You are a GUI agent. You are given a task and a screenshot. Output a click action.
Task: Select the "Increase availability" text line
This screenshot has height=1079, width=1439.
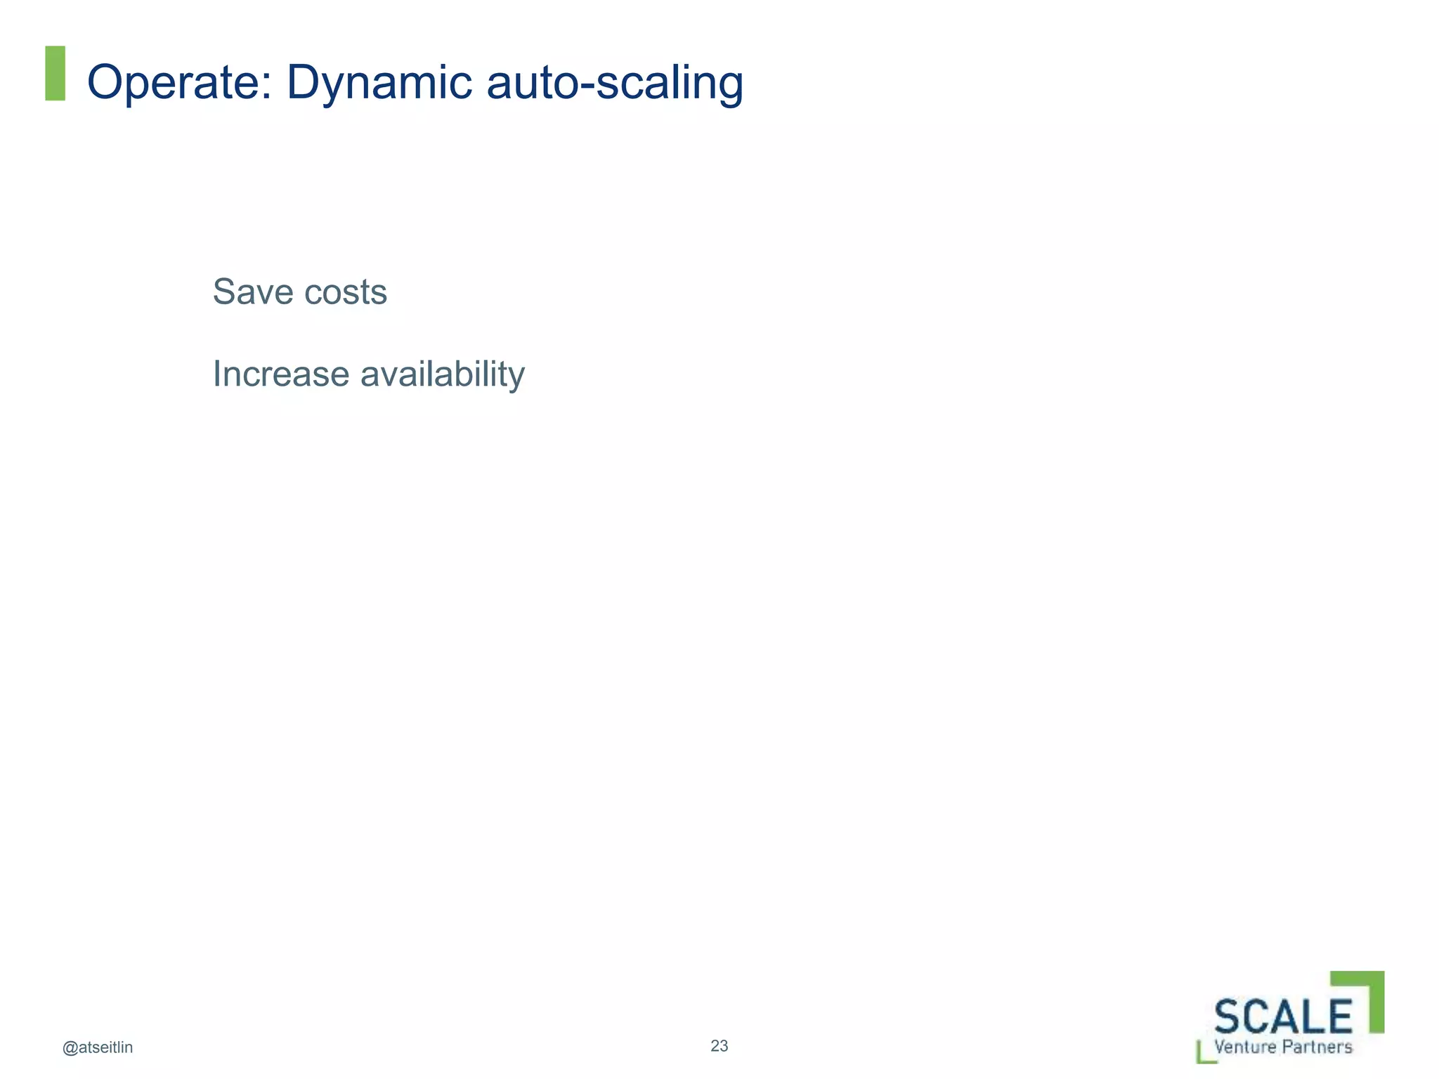[369, 374]
